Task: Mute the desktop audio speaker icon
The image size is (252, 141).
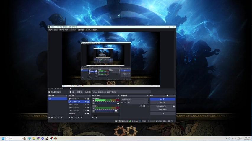Action: coord(93,103)
